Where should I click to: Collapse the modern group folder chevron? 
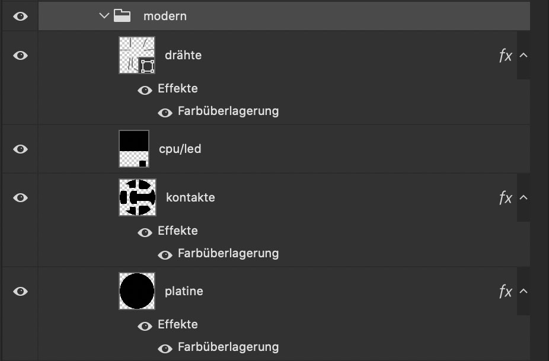point(104,16)
